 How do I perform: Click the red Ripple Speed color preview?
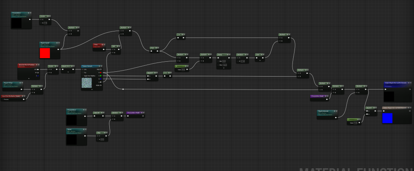coord(45,53)
